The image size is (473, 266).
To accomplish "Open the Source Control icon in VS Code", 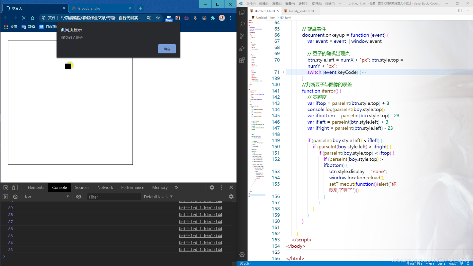I will (x=242, y=36).
